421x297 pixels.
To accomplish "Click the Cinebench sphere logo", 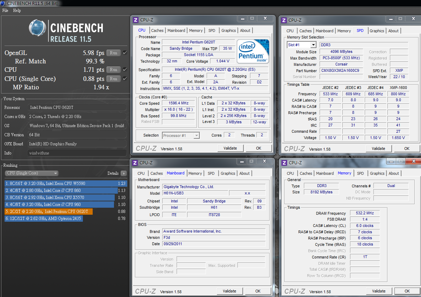I will (38, 29).
